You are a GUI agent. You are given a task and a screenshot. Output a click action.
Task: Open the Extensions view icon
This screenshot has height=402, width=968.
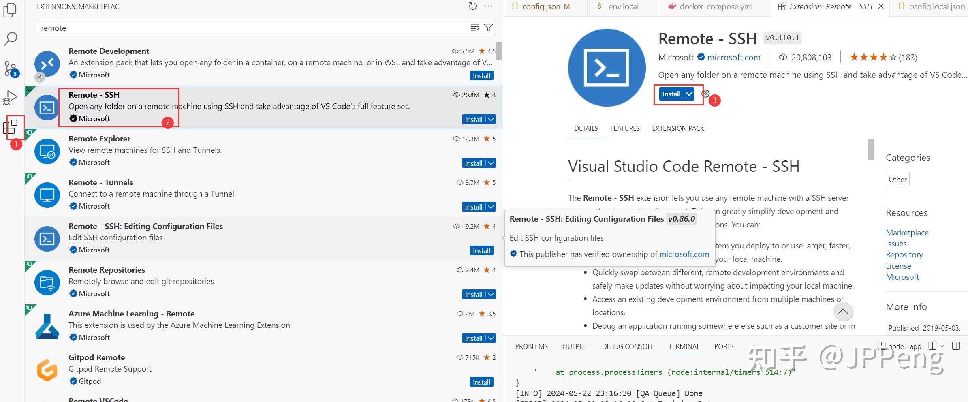click(x=10, y=127)
